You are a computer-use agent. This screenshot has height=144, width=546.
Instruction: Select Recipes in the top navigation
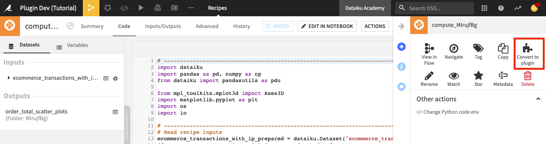(217, 8)
